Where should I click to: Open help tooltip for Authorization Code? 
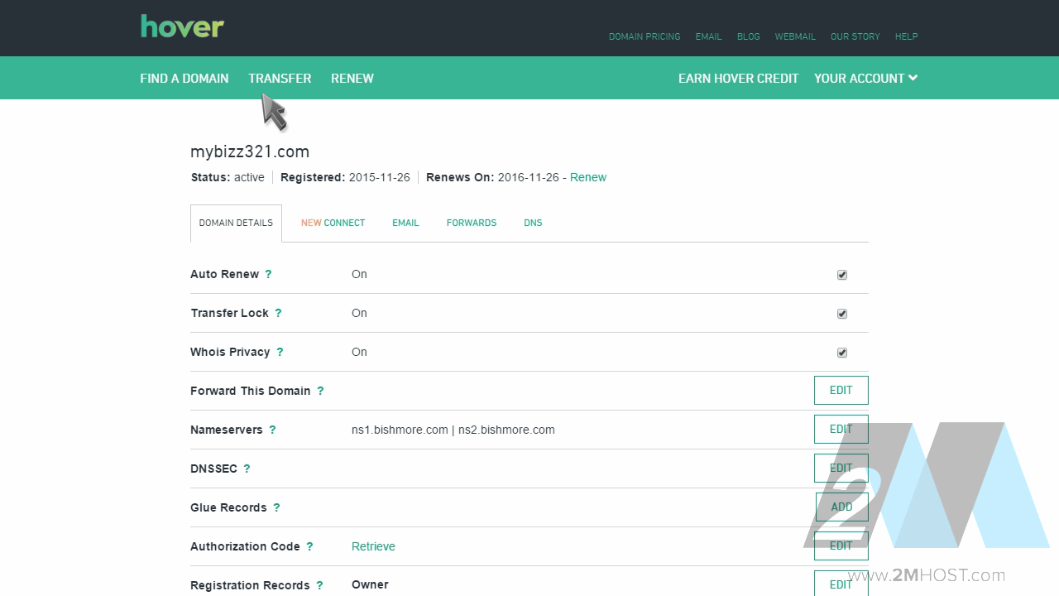pyautogui.click(x=309, y=546)
